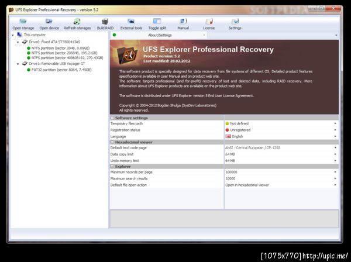
Task: Switch to the About/Settings tab
Action: click(x=160, y=35)
